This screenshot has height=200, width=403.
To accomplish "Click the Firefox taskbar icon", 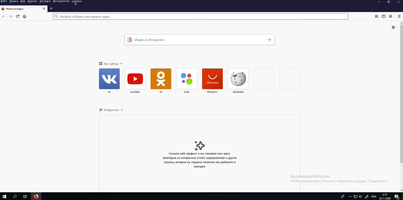I will pos(36,196).
